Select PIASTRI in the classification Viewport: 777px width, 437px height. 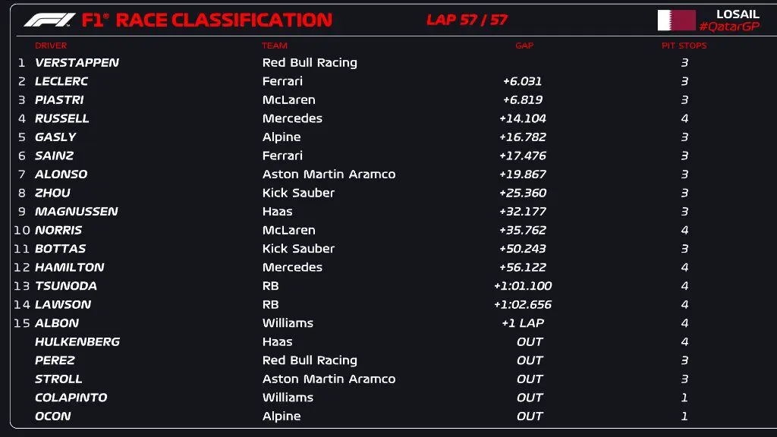59,100
